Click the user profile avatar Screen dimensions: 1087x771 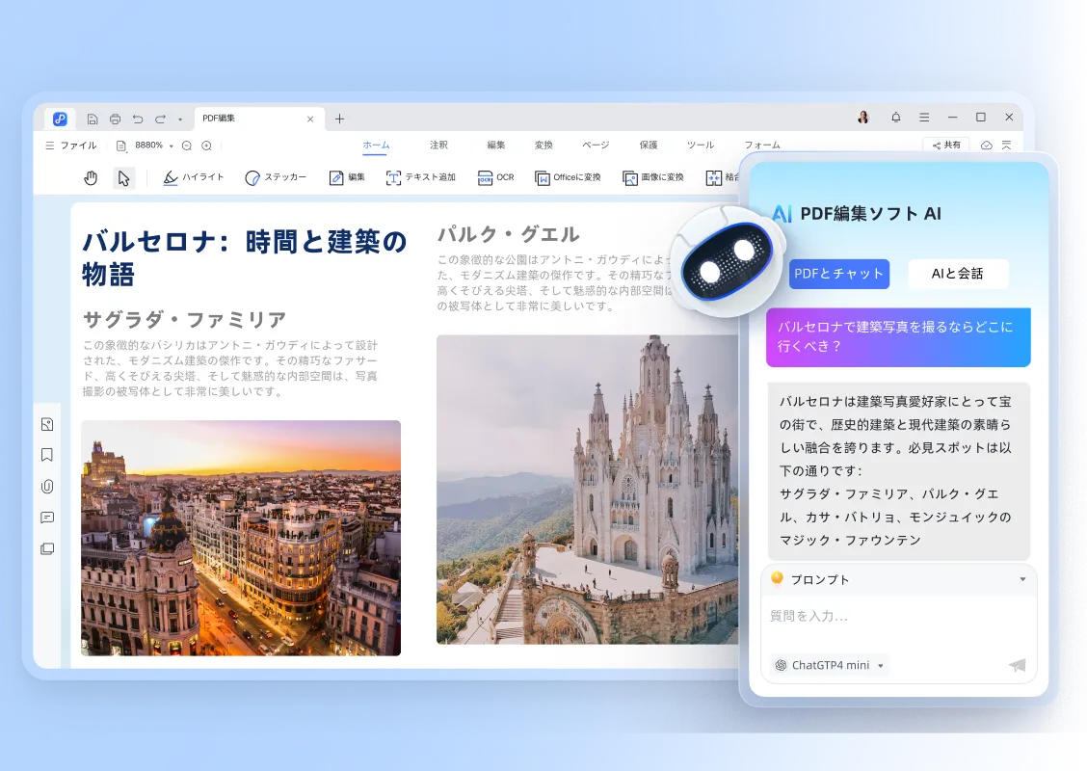pyautogui.click(x=863, y=118)
